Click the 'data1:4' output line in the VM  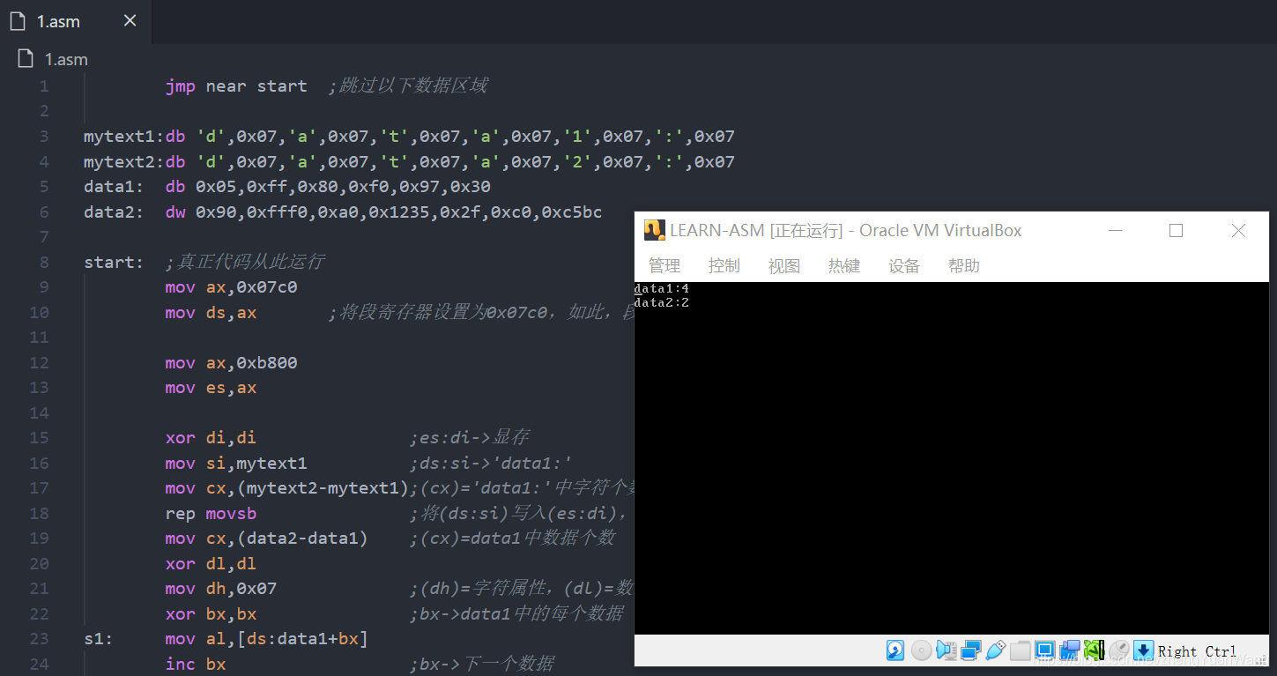(661, 289)
